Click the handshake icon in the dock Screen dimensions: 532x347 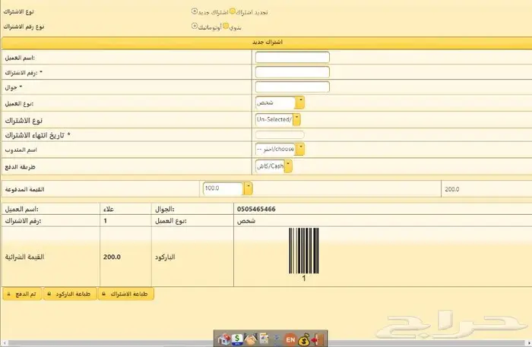coord(249,339)
